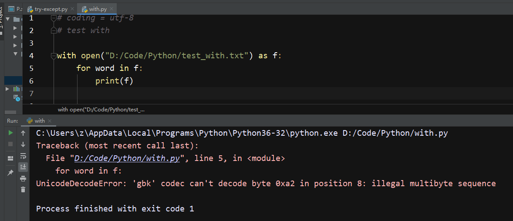
Task: Click 'Traceback (most recent call last):' line
Action: (x=117, y=146)
